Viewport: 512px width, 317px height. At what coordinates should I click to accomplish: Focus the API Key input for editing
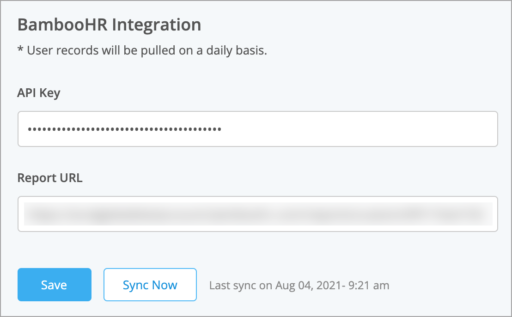pos(257,129)
